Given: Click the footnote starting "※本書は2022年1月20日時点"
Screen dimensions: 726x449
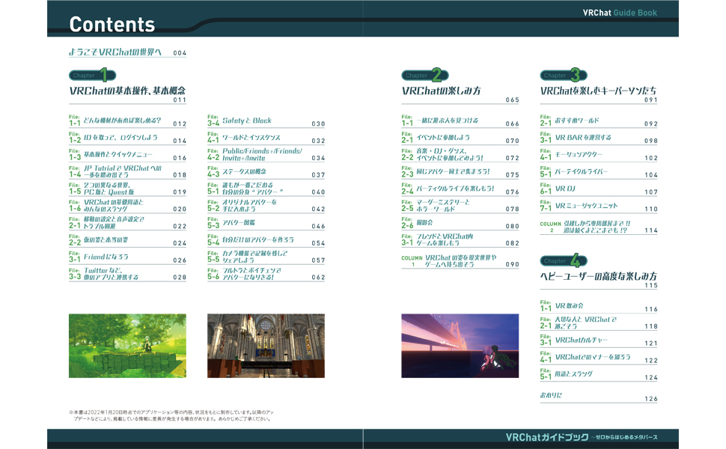Looking at the screenshot, I should [171, 415].
